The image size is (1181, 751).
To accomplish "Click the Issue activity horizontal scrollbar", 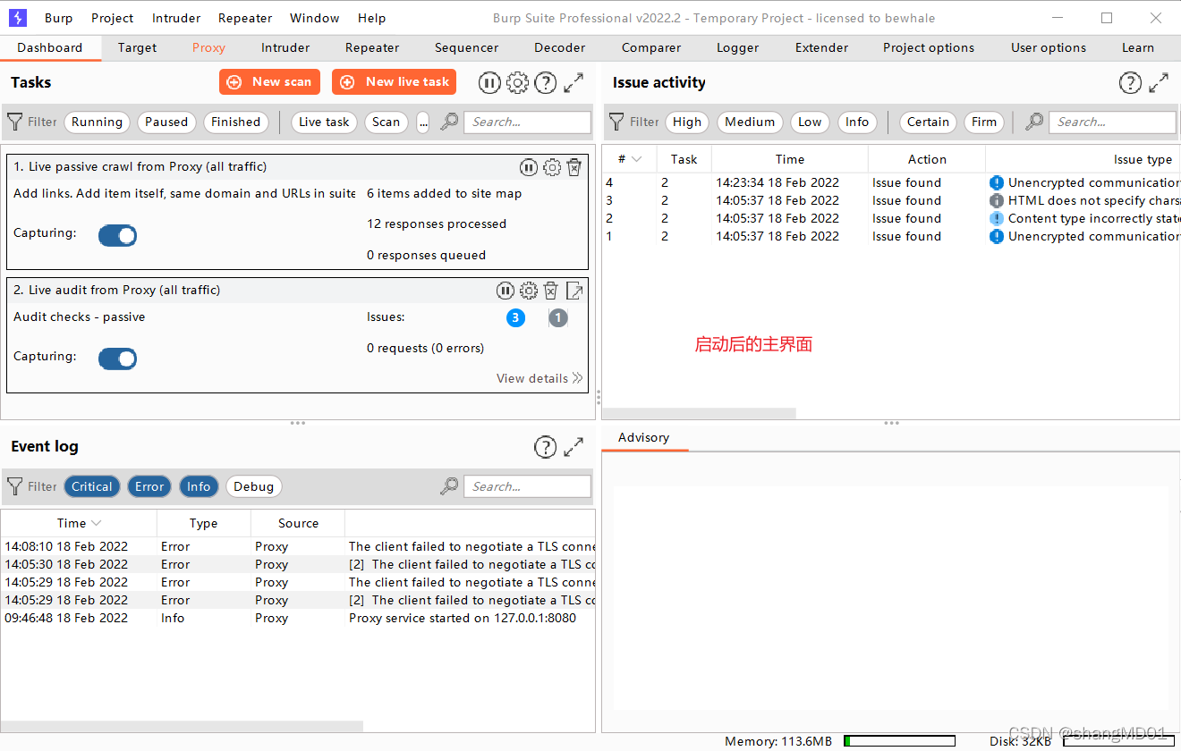I will point(699,414).
